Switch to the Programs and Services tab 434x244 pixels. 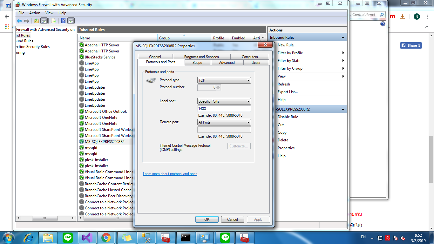201,57
